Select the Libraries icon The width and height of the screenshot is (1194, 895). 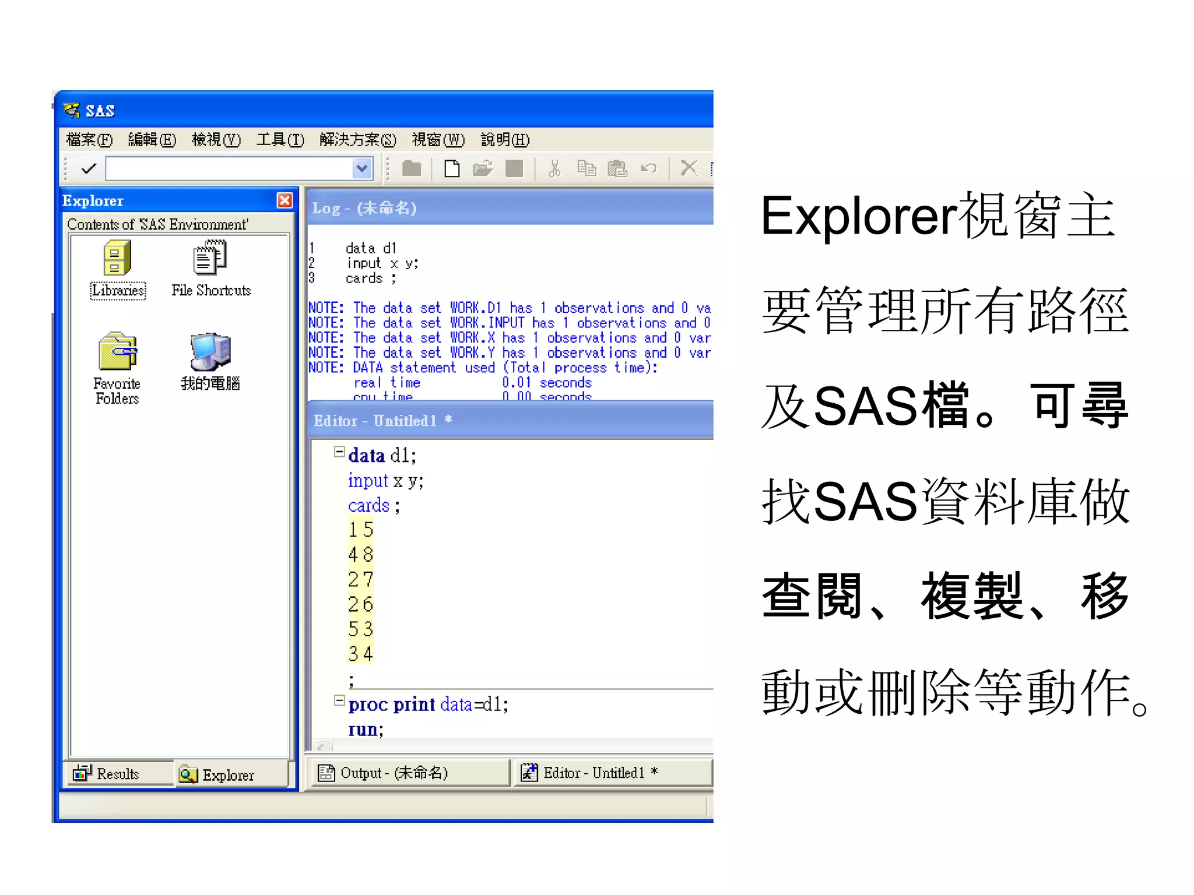point(118,270)
